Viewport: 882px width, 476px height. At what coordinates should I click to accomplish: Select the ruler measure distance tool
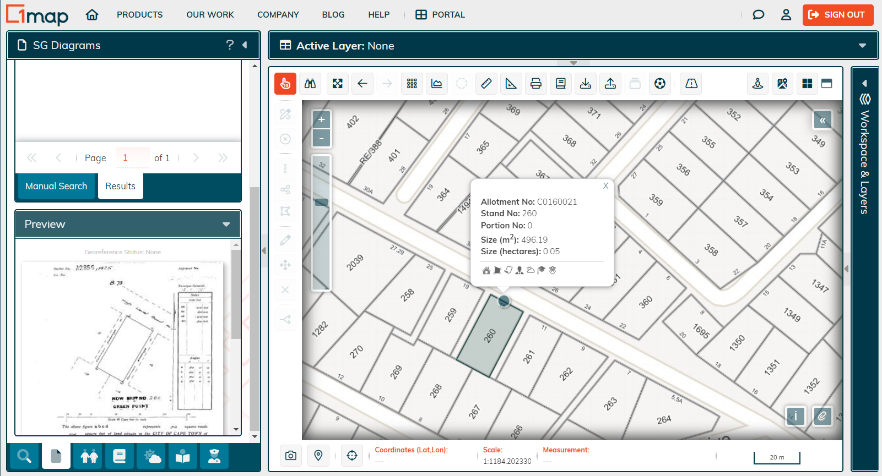[x=486, y=84]
